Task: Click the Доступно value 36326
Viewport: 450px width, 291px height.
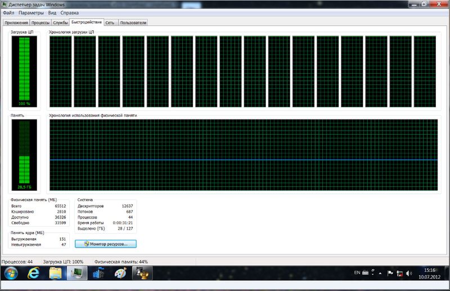Action: coord(60,217)
